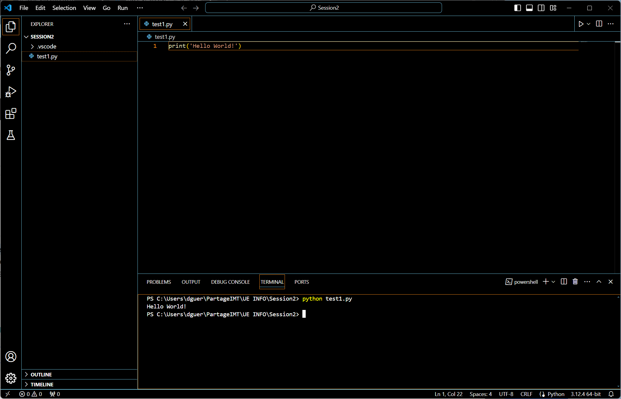The image size is (621, 399).
Task: Click the Run Python File play button
Action: coord(581,24)
